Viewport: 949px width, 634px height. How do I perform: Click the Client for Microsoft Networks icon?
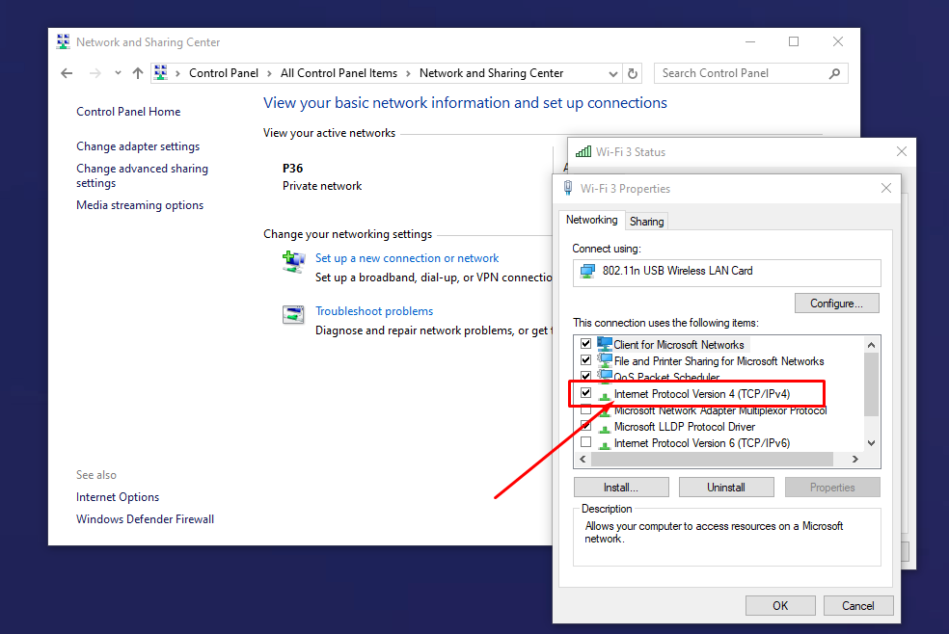[x=604, y=344]
